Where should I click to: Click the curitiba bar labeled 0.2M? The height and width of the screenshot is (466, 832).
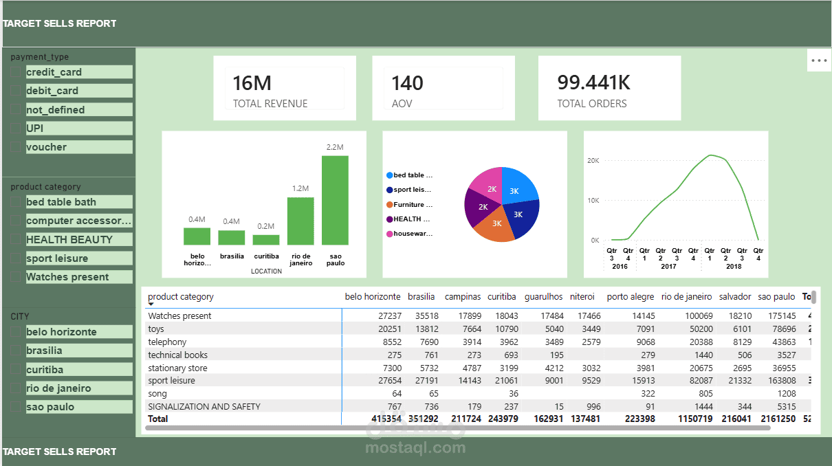(266, 240)
